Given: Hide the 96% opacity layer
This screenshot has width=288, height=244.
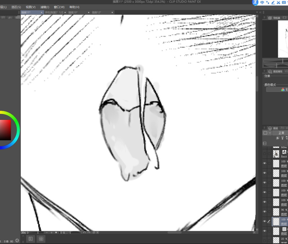Looking at the screenshot, I should point(265,212).
